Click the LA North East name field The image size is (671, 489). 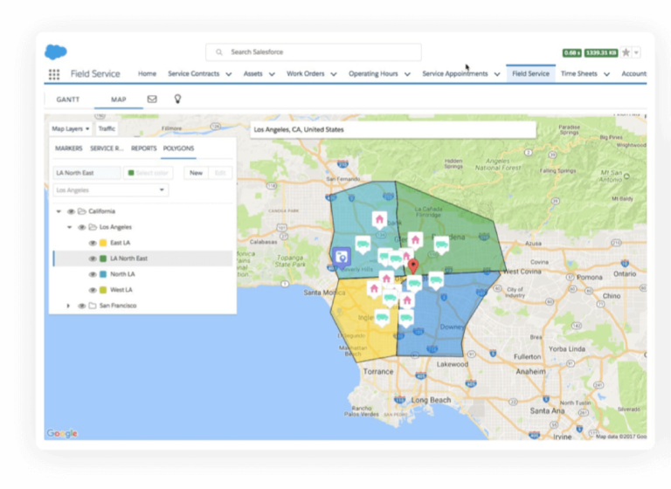pyautogui.click(x=86, y=173)
